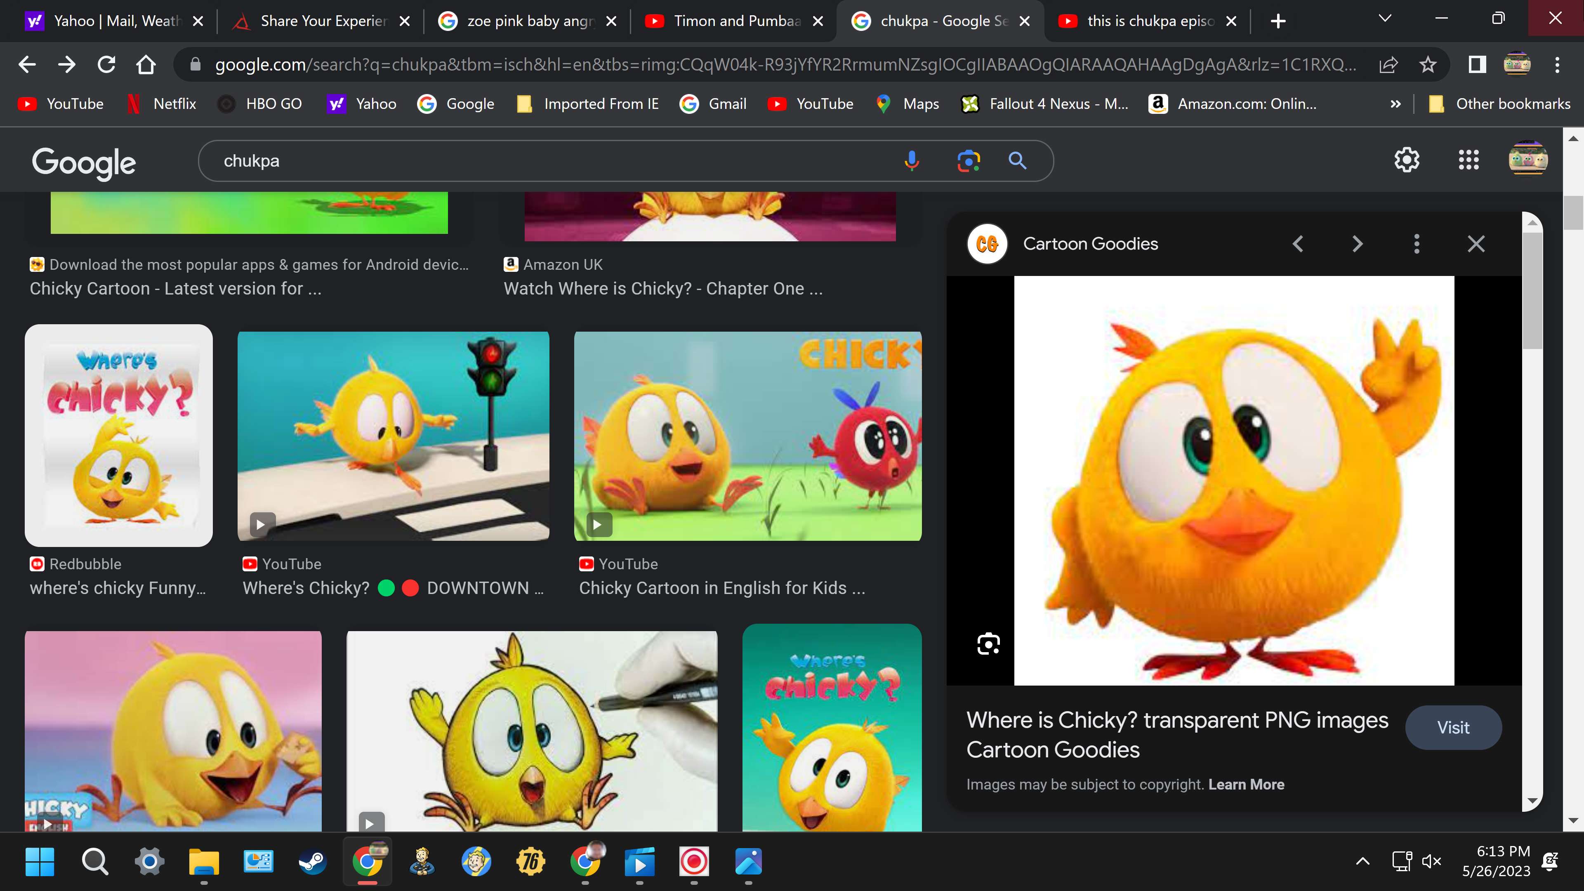This screenshot has height=891, width=1584.
Task: Close the Timon and Pumbaa tab
Action: pos(818,21)
